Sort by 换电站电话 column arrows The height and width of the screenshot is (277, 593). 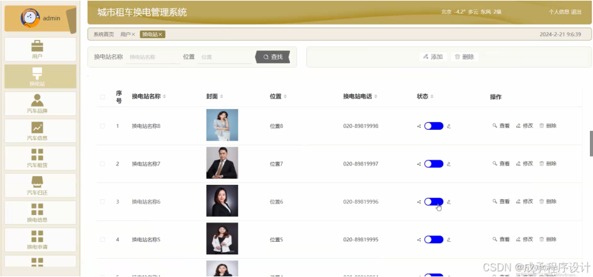tap(376, 97)
